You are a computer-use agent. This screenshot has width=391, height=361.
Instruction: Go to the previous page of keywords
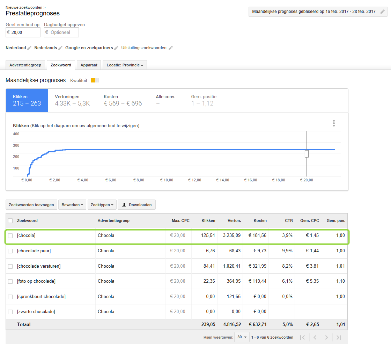[x=315, y=338]
